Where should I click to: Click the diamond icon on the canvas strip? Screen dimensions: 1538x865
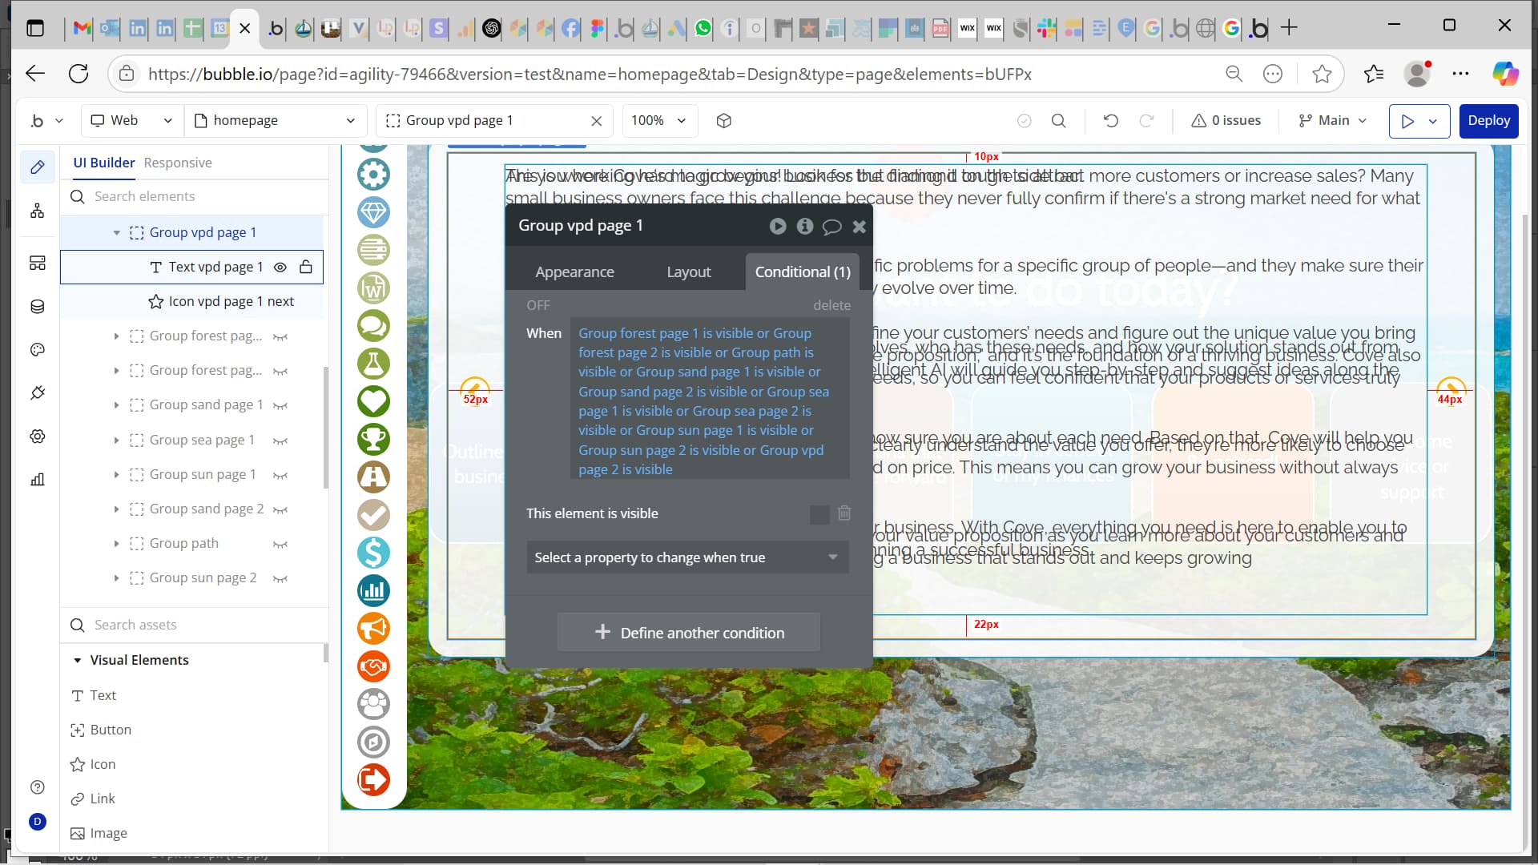[x=373, y=212]
